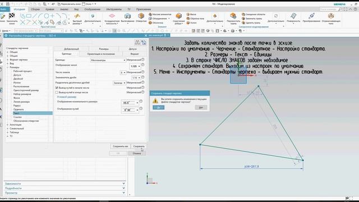The width and height of the screenshot is (359, 202).
Task: Toggle trailing zeros checkbox (Вывод нулей в конце числа)
Action: pos(57,92)
